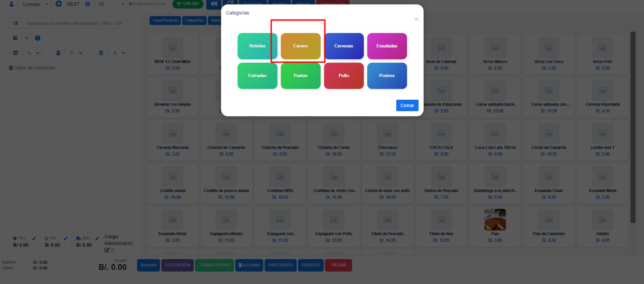Click the blue info icon

(38, 38)
